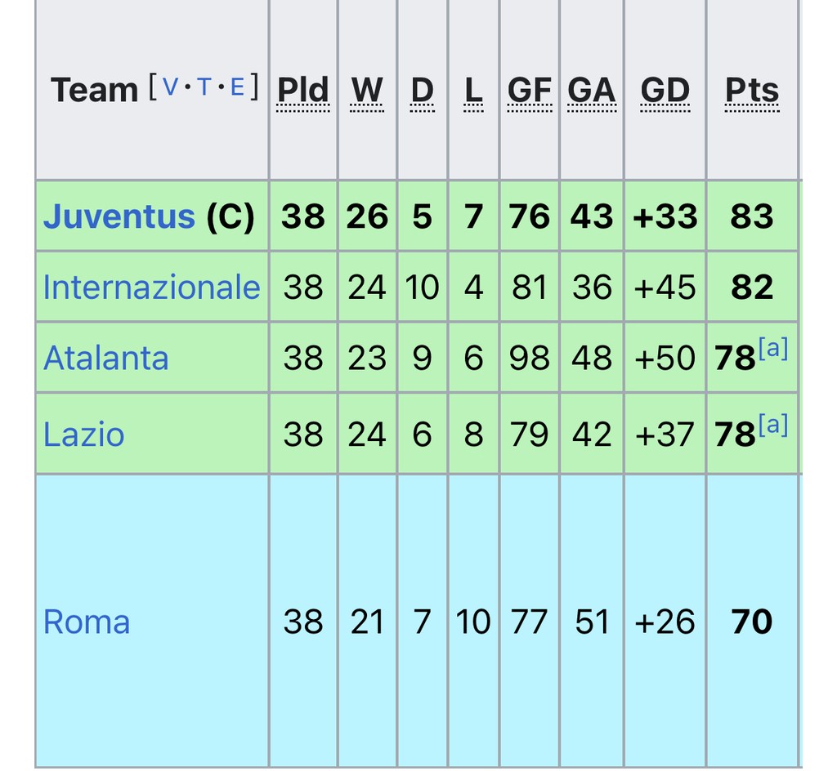Open the Juventus team link
837x771 pixels.
119,216
